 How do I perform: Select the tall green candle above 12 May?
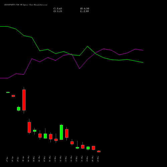61,132
